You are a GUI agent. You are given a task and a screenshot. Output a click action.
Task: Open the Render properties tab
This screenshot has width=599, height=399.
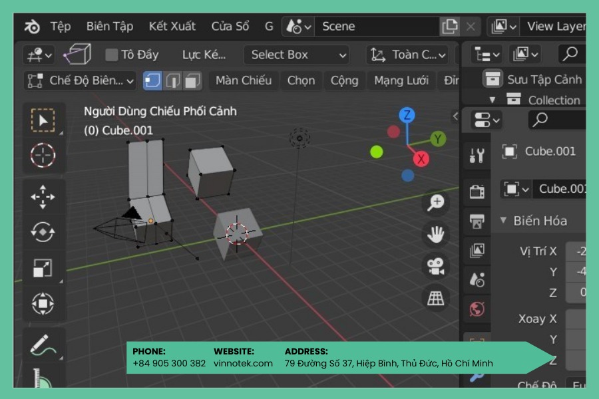(477, 192)
